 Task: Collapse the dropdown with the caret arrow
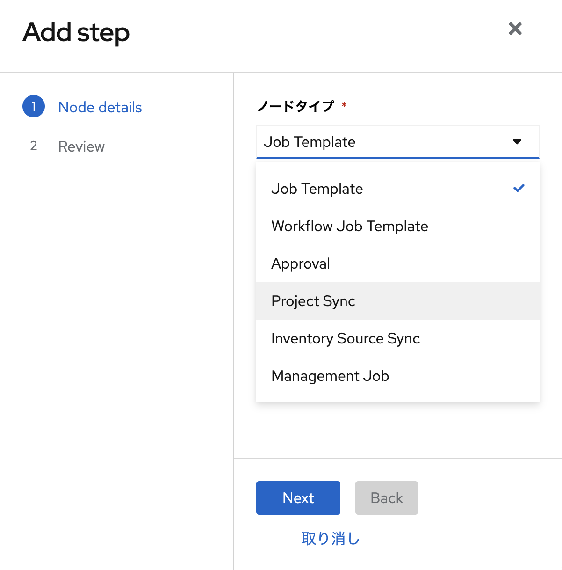[517, 142]
